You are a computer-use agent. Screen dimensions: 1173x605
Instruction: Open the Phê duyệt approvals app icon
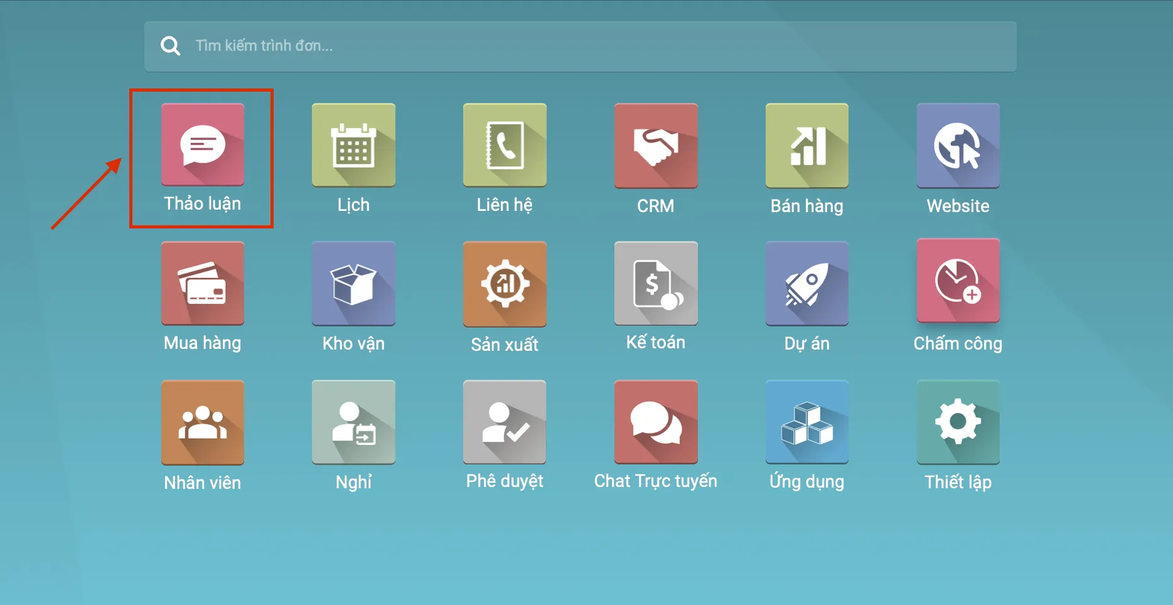[x=505, y=422]
